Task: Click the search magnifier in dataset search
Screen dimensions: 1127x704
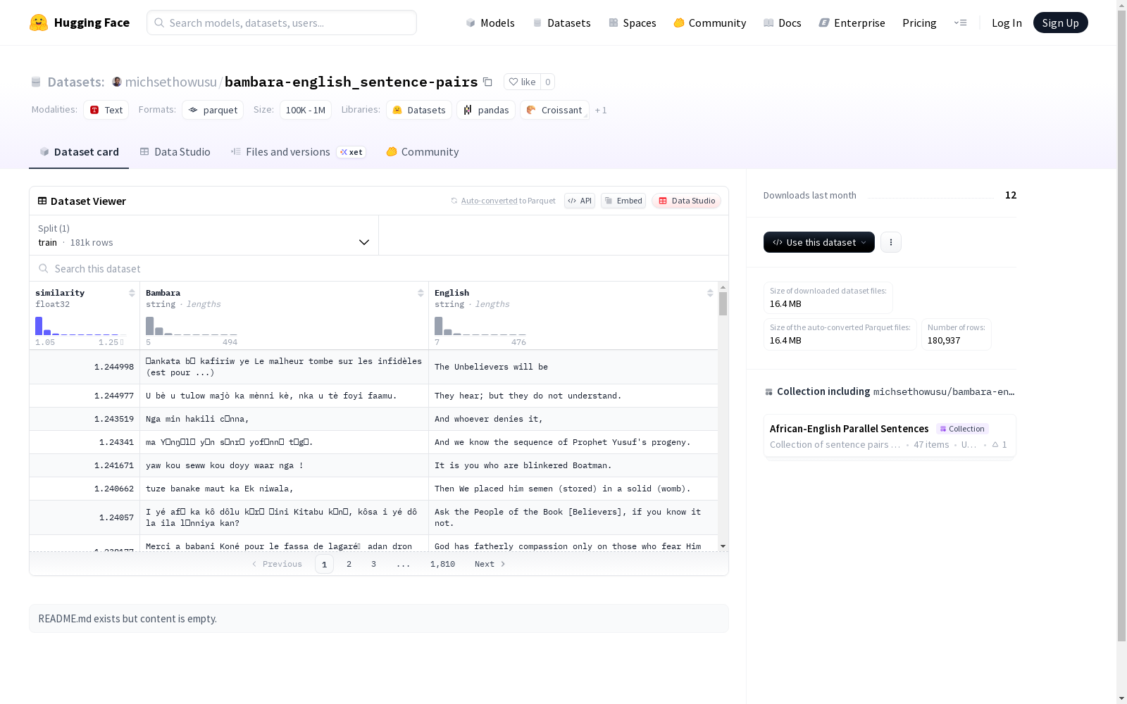Action: 44,268
